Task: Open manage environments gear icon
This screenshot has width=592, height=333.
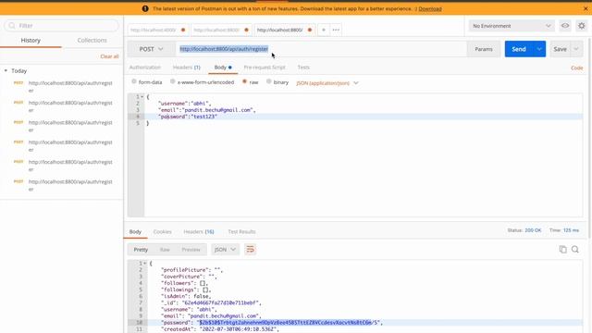Action: 582,26
